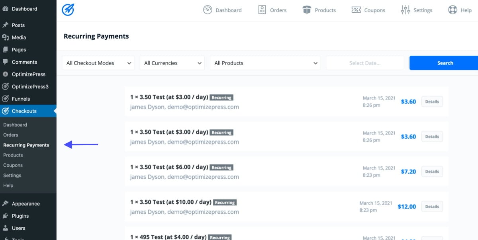
Task: Open Details for the $12.00 payment
Action: [432, 207]
